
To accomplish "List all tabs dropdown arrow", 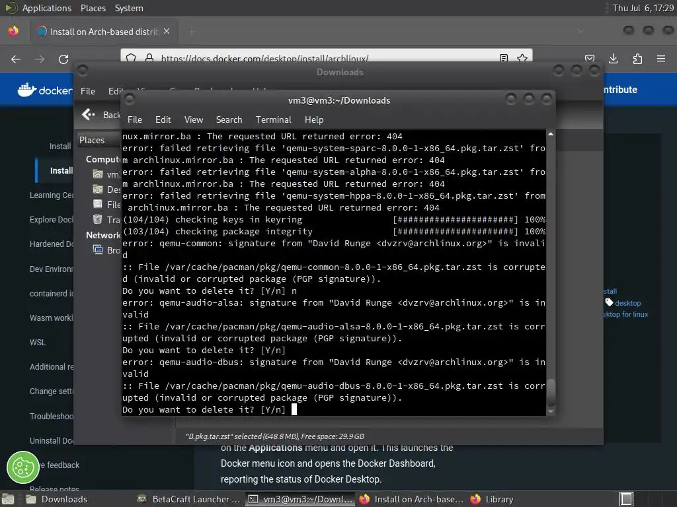I will pyautogui.click(x=581, y=31).
